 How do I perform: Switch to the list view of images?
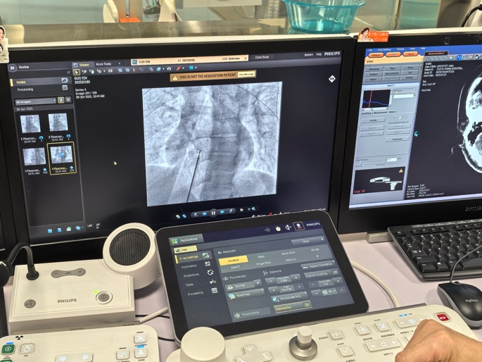point(68,99)
